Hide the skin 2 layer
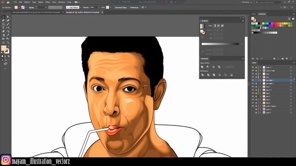This screenshot has width=296, height=166. pos(253,93)
